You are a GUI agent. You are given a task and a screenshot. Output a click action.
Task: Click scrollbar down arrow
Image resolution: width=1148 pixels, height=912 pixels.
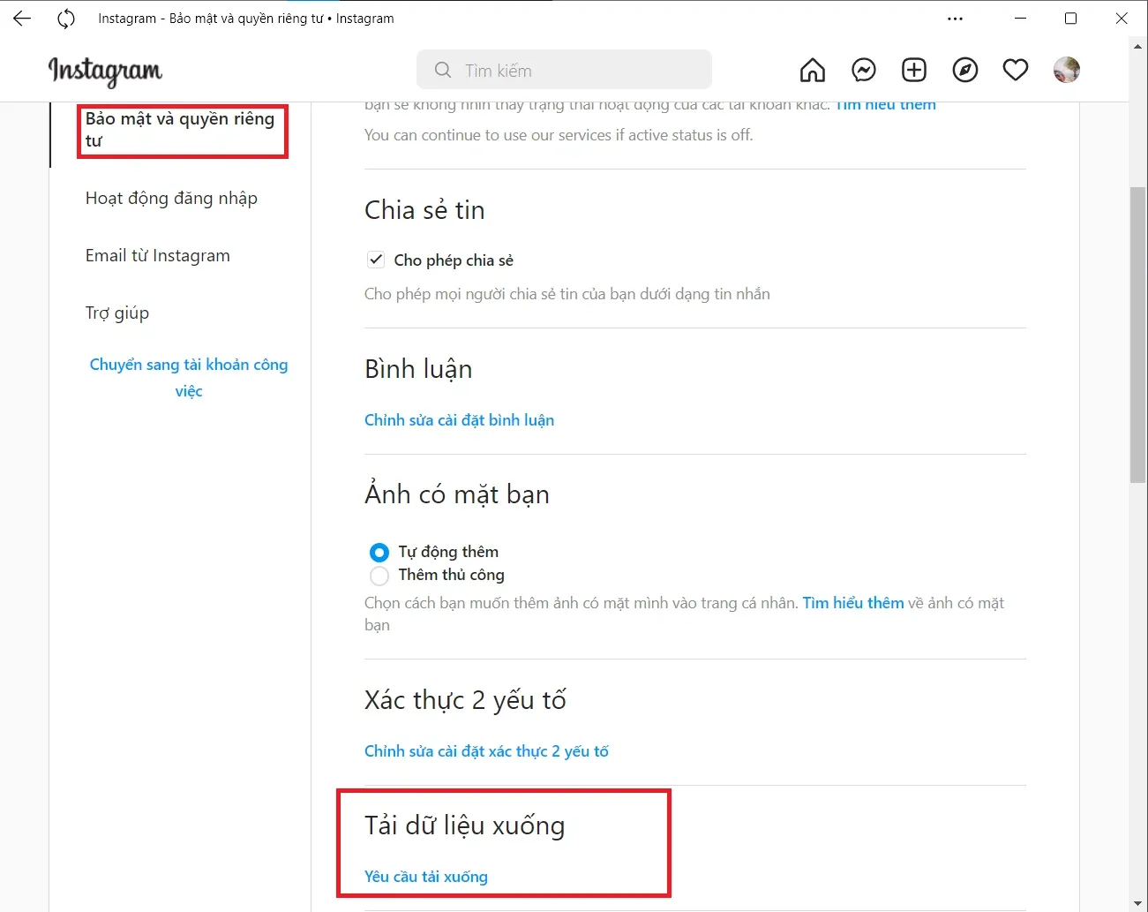pos(1138,903)
